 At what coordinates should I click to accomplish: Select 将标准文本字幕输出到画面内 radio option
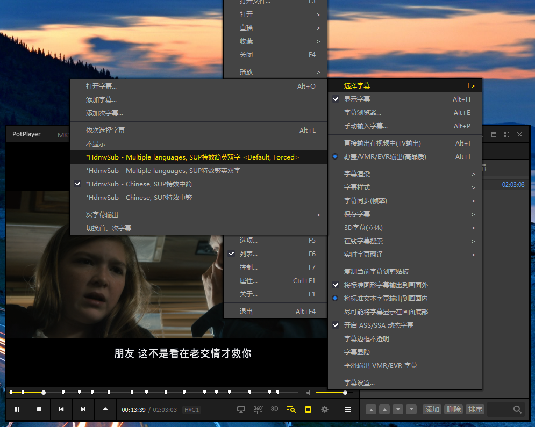[386, 299]
